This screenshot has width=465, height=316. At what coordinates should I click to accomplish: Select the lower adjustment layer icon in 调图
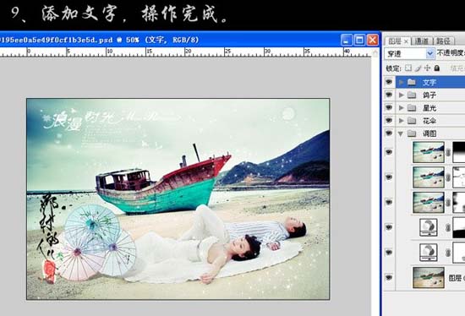point(429,253)
